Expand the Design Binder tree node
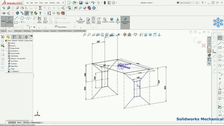 click(x=6, y=48)
